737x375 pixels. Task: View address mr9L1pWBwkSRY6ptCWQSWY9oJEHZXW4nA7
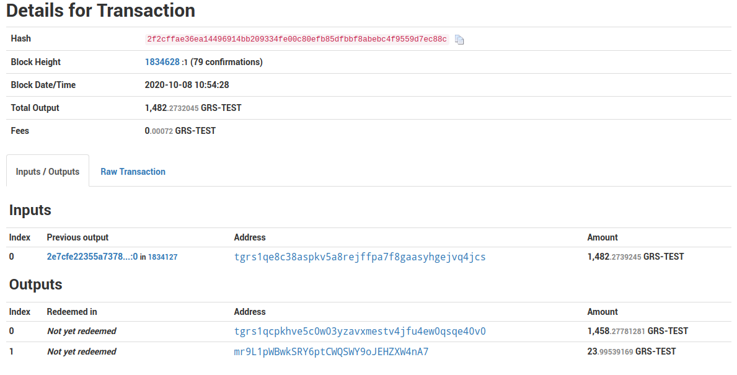point(331,351)
